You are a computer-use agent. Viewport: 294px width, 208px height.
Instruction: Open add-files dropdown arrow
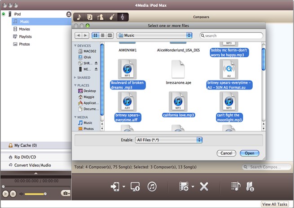[193, 187]
